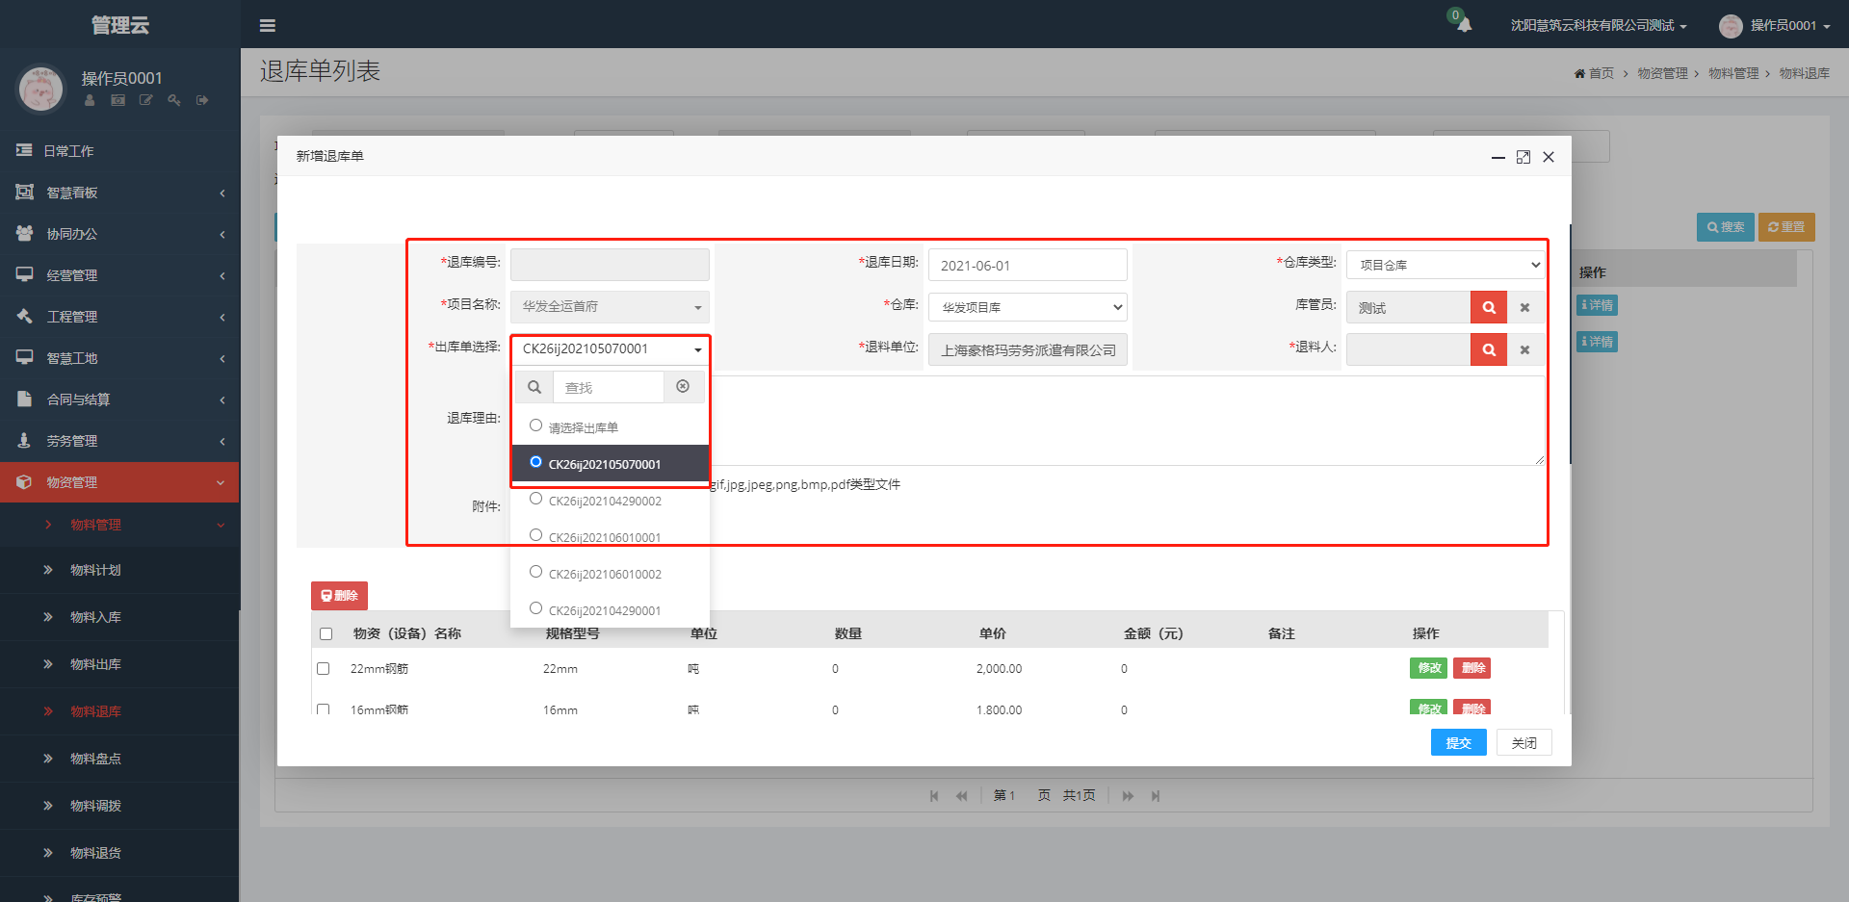Image resolution: width=1849 pixels, height=902 pixels.
Task: Open 物料入库 in the sidebar
Action: tap(119, 617)
